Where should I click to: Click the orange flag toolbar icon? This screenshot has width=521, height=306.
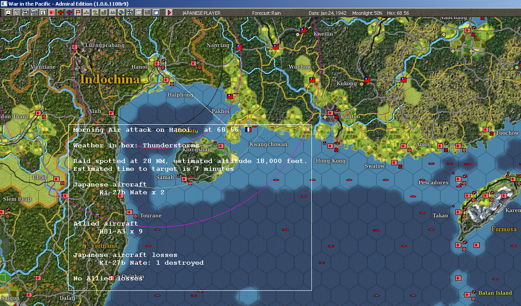click(78, 13)
